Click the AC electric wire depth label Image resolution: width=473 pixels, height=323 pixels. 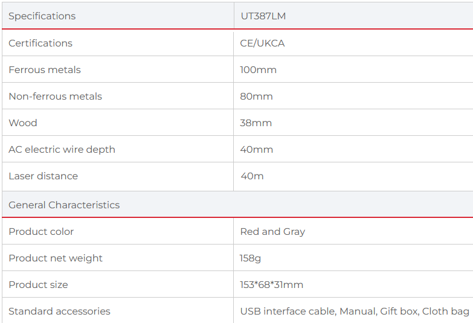tap(62, 149)
